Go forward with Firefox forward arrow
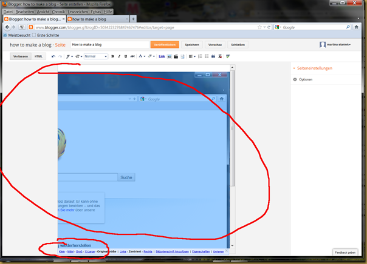The image size is (367, 264). [x=14, y=27]
